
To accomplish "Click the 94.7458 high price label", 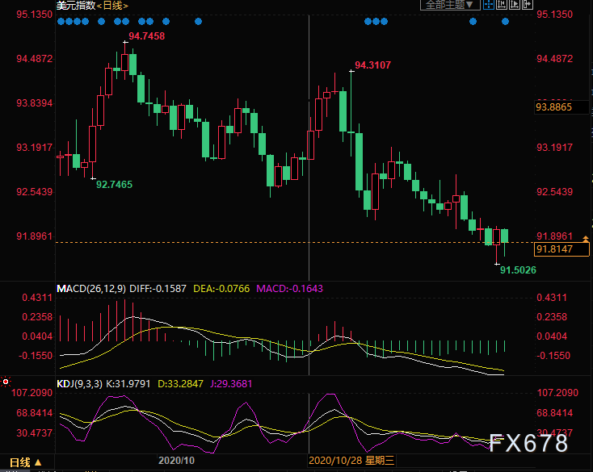I will click(146, 37).
